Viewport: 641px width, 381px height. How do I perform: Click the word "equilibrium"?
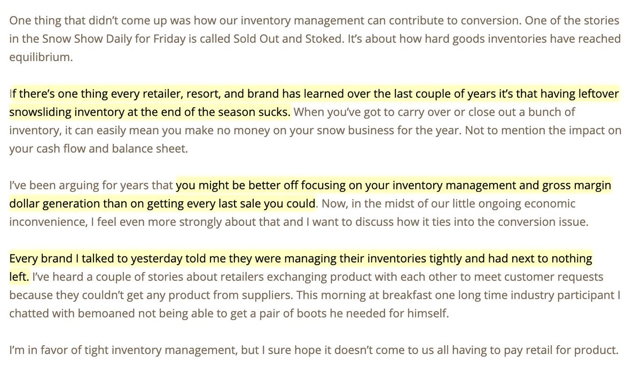40,58
